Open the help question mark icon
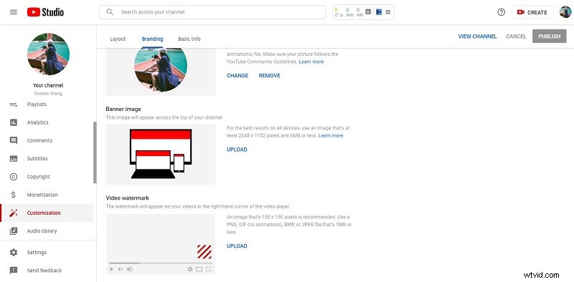Image resolution: width=574 pixels, height=282 pixels. point(501,12)
